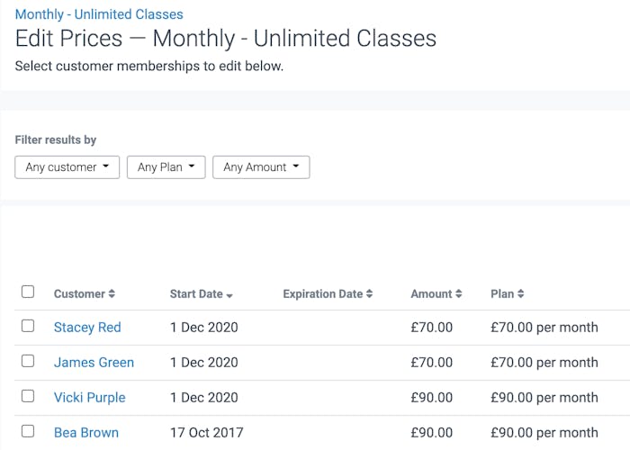This screenshot has height=450, width=630.
Task: Go to Monthly - Unlimited Classes breadcrumb
Action: (x=99, y=14)
